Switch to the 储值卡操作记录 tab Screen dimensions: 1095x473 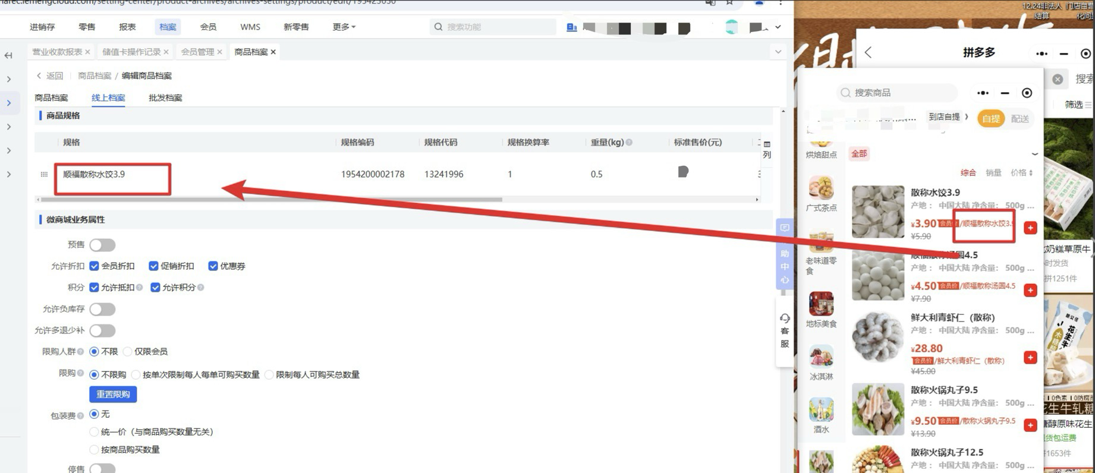(x=131, y=52)
